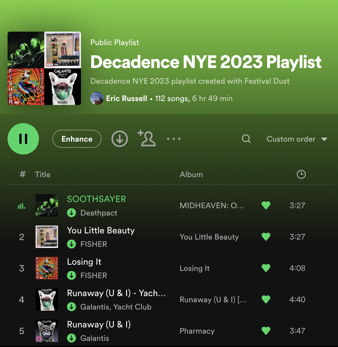Open the Galantis, Yacht Club artist link
Screen dimensions: 338x347
pos(116,307)
